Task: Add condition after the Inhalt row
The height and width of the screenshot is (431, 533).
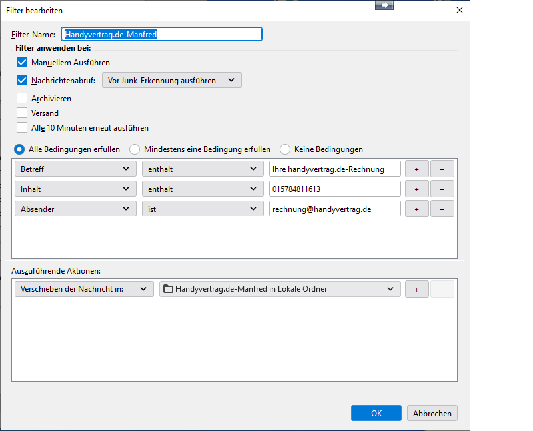Action: coord(417,189)
